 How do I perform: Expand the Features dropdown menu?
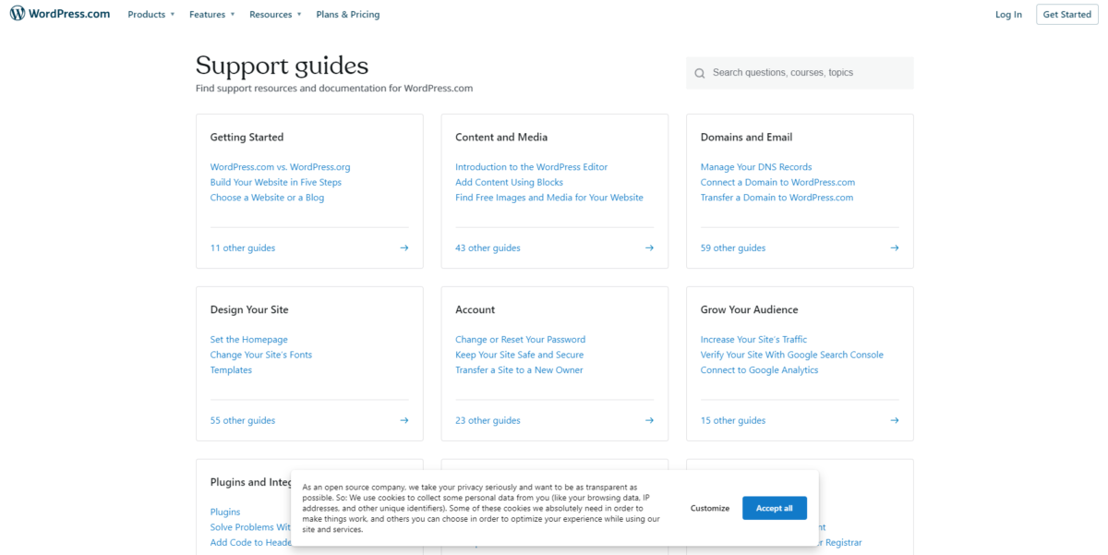(212, 15)
